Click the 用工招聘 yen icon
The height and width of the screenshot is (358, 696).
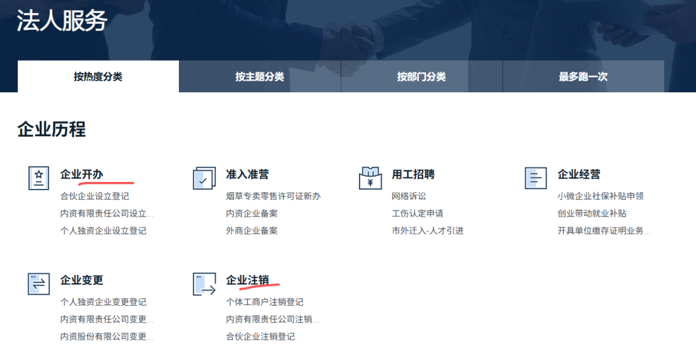pyautogui.click(x=370, y=178)
